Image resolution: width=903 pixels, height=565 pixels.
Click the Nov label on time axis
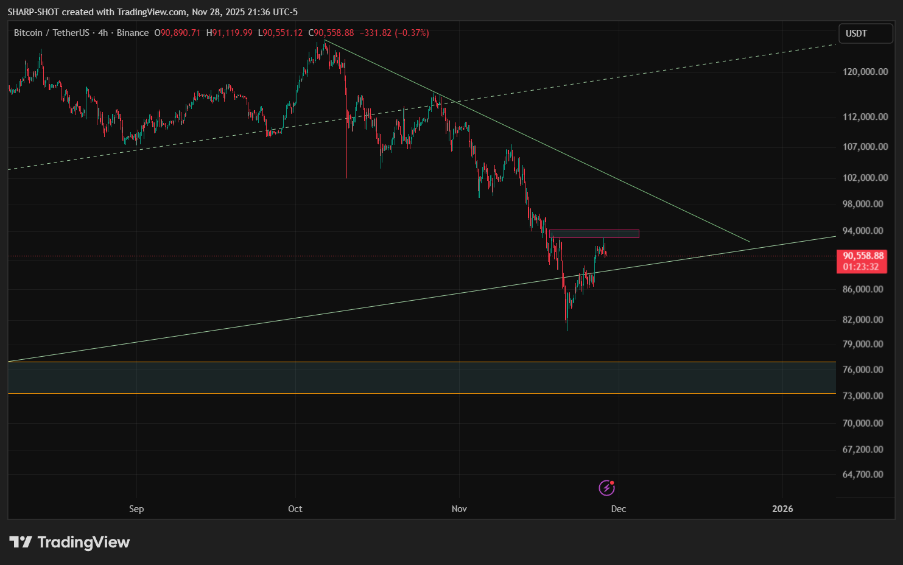click(x=459, y=509)
